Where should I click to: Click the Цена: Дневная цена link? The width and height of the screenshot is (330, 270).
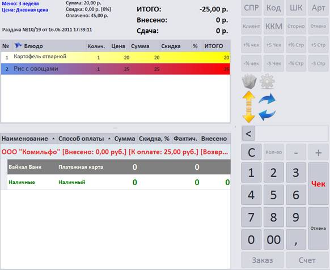click(x=25, y=10)
